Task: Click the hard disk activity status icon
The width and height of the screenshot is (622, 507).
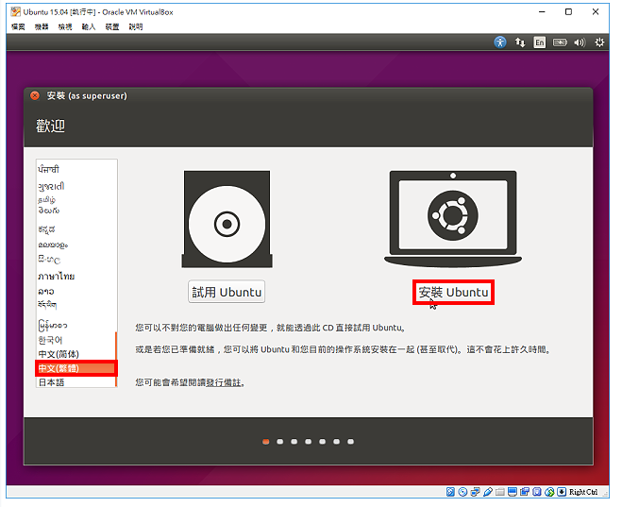Action: pyautogui.click(x=450, y=492)
